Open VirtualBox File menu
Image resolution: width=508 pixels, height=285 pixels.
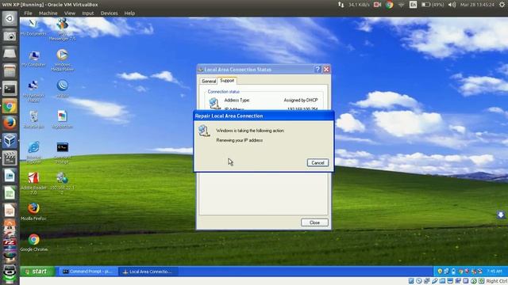coord(29,13)
